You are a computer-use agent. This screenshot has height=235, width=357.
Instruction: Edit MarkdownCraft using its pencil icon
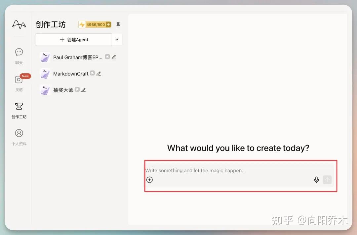(x=99, y=74)
